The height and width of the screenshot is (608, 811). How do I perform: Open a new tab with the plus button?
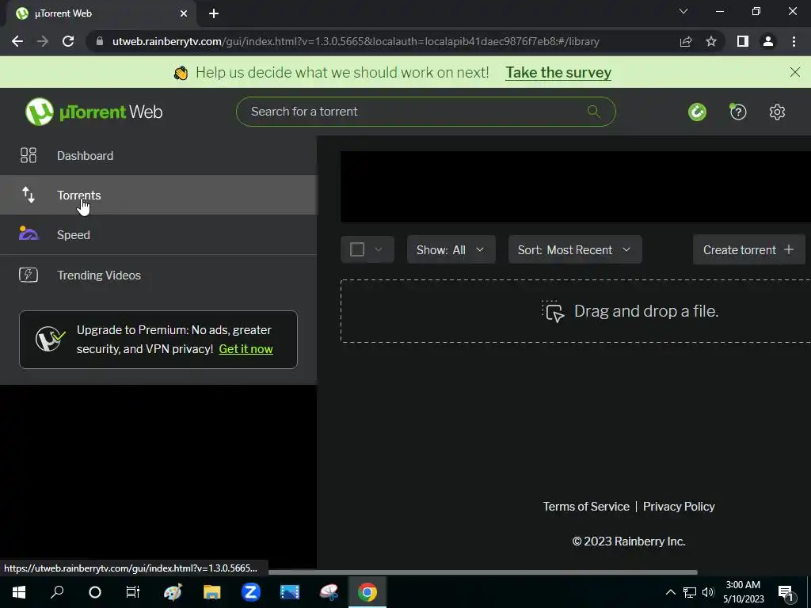tap(214, 13)
